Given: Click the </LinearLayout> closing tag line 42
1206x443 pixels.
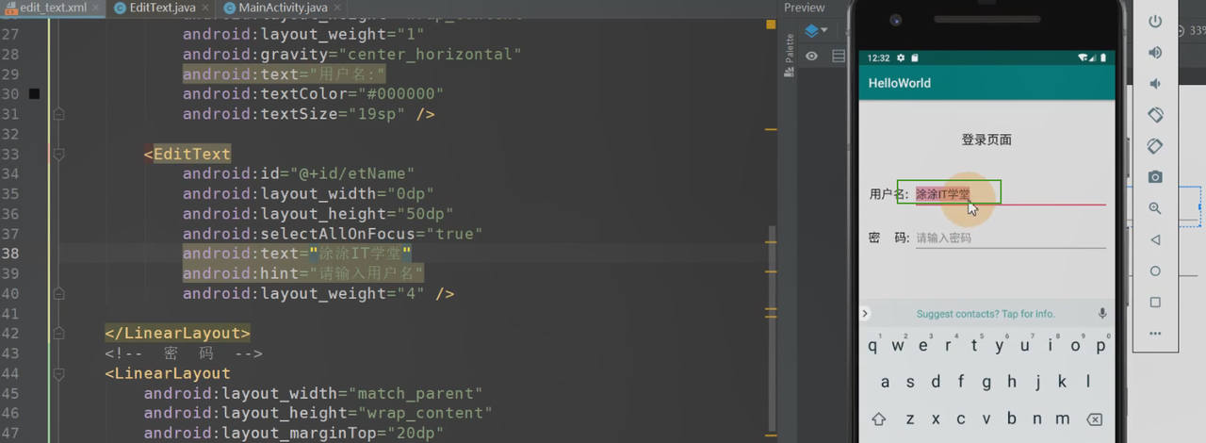Looking at the screenshot, I should click(x=178, y=333).
